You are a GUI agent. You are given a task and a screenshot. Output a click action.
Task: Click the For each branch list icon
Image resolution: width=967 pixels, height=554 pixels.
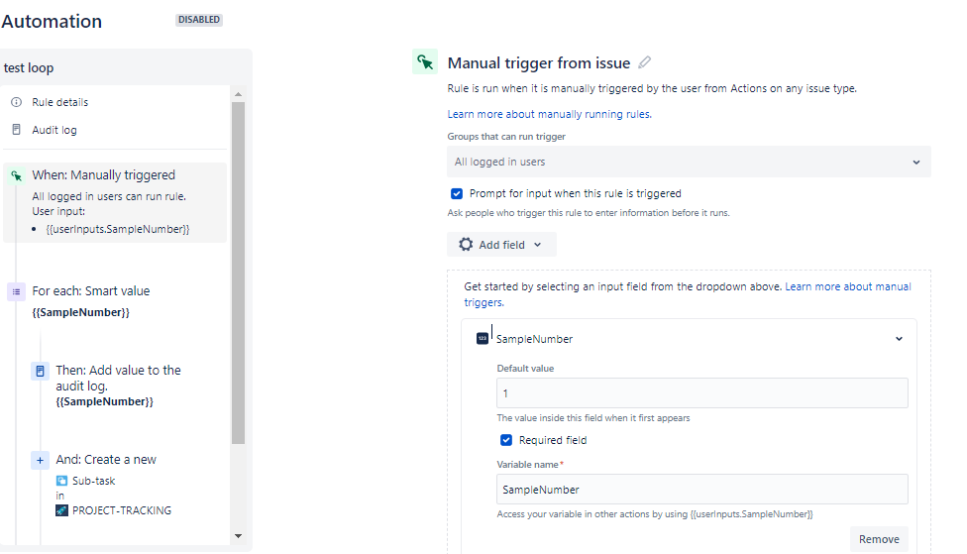tap(16, 291)
